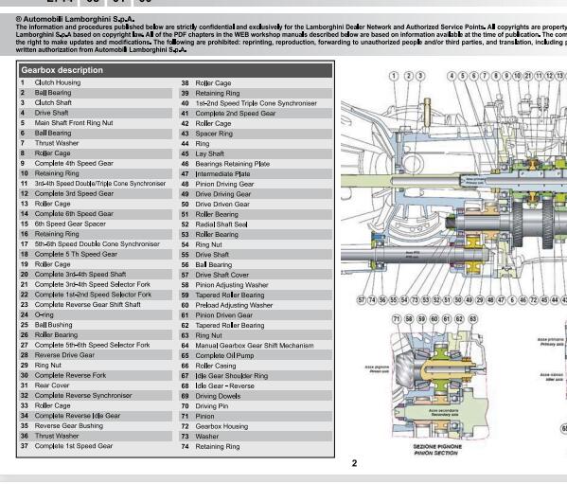Click "Complete 5th-6th Speed Selector Fork"
Image resolution: width=567 pixels, height=484 pixels.
coord(96,346)
